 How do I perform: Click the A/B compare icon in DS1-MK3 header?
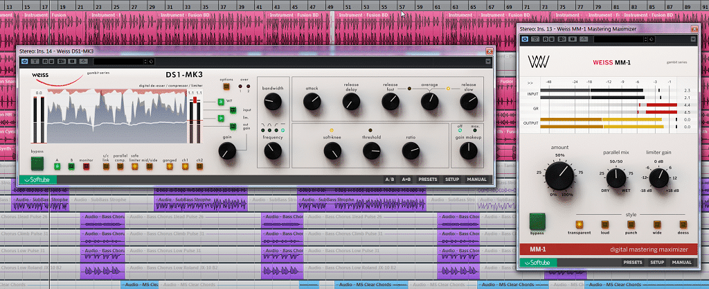pos(61,62)
